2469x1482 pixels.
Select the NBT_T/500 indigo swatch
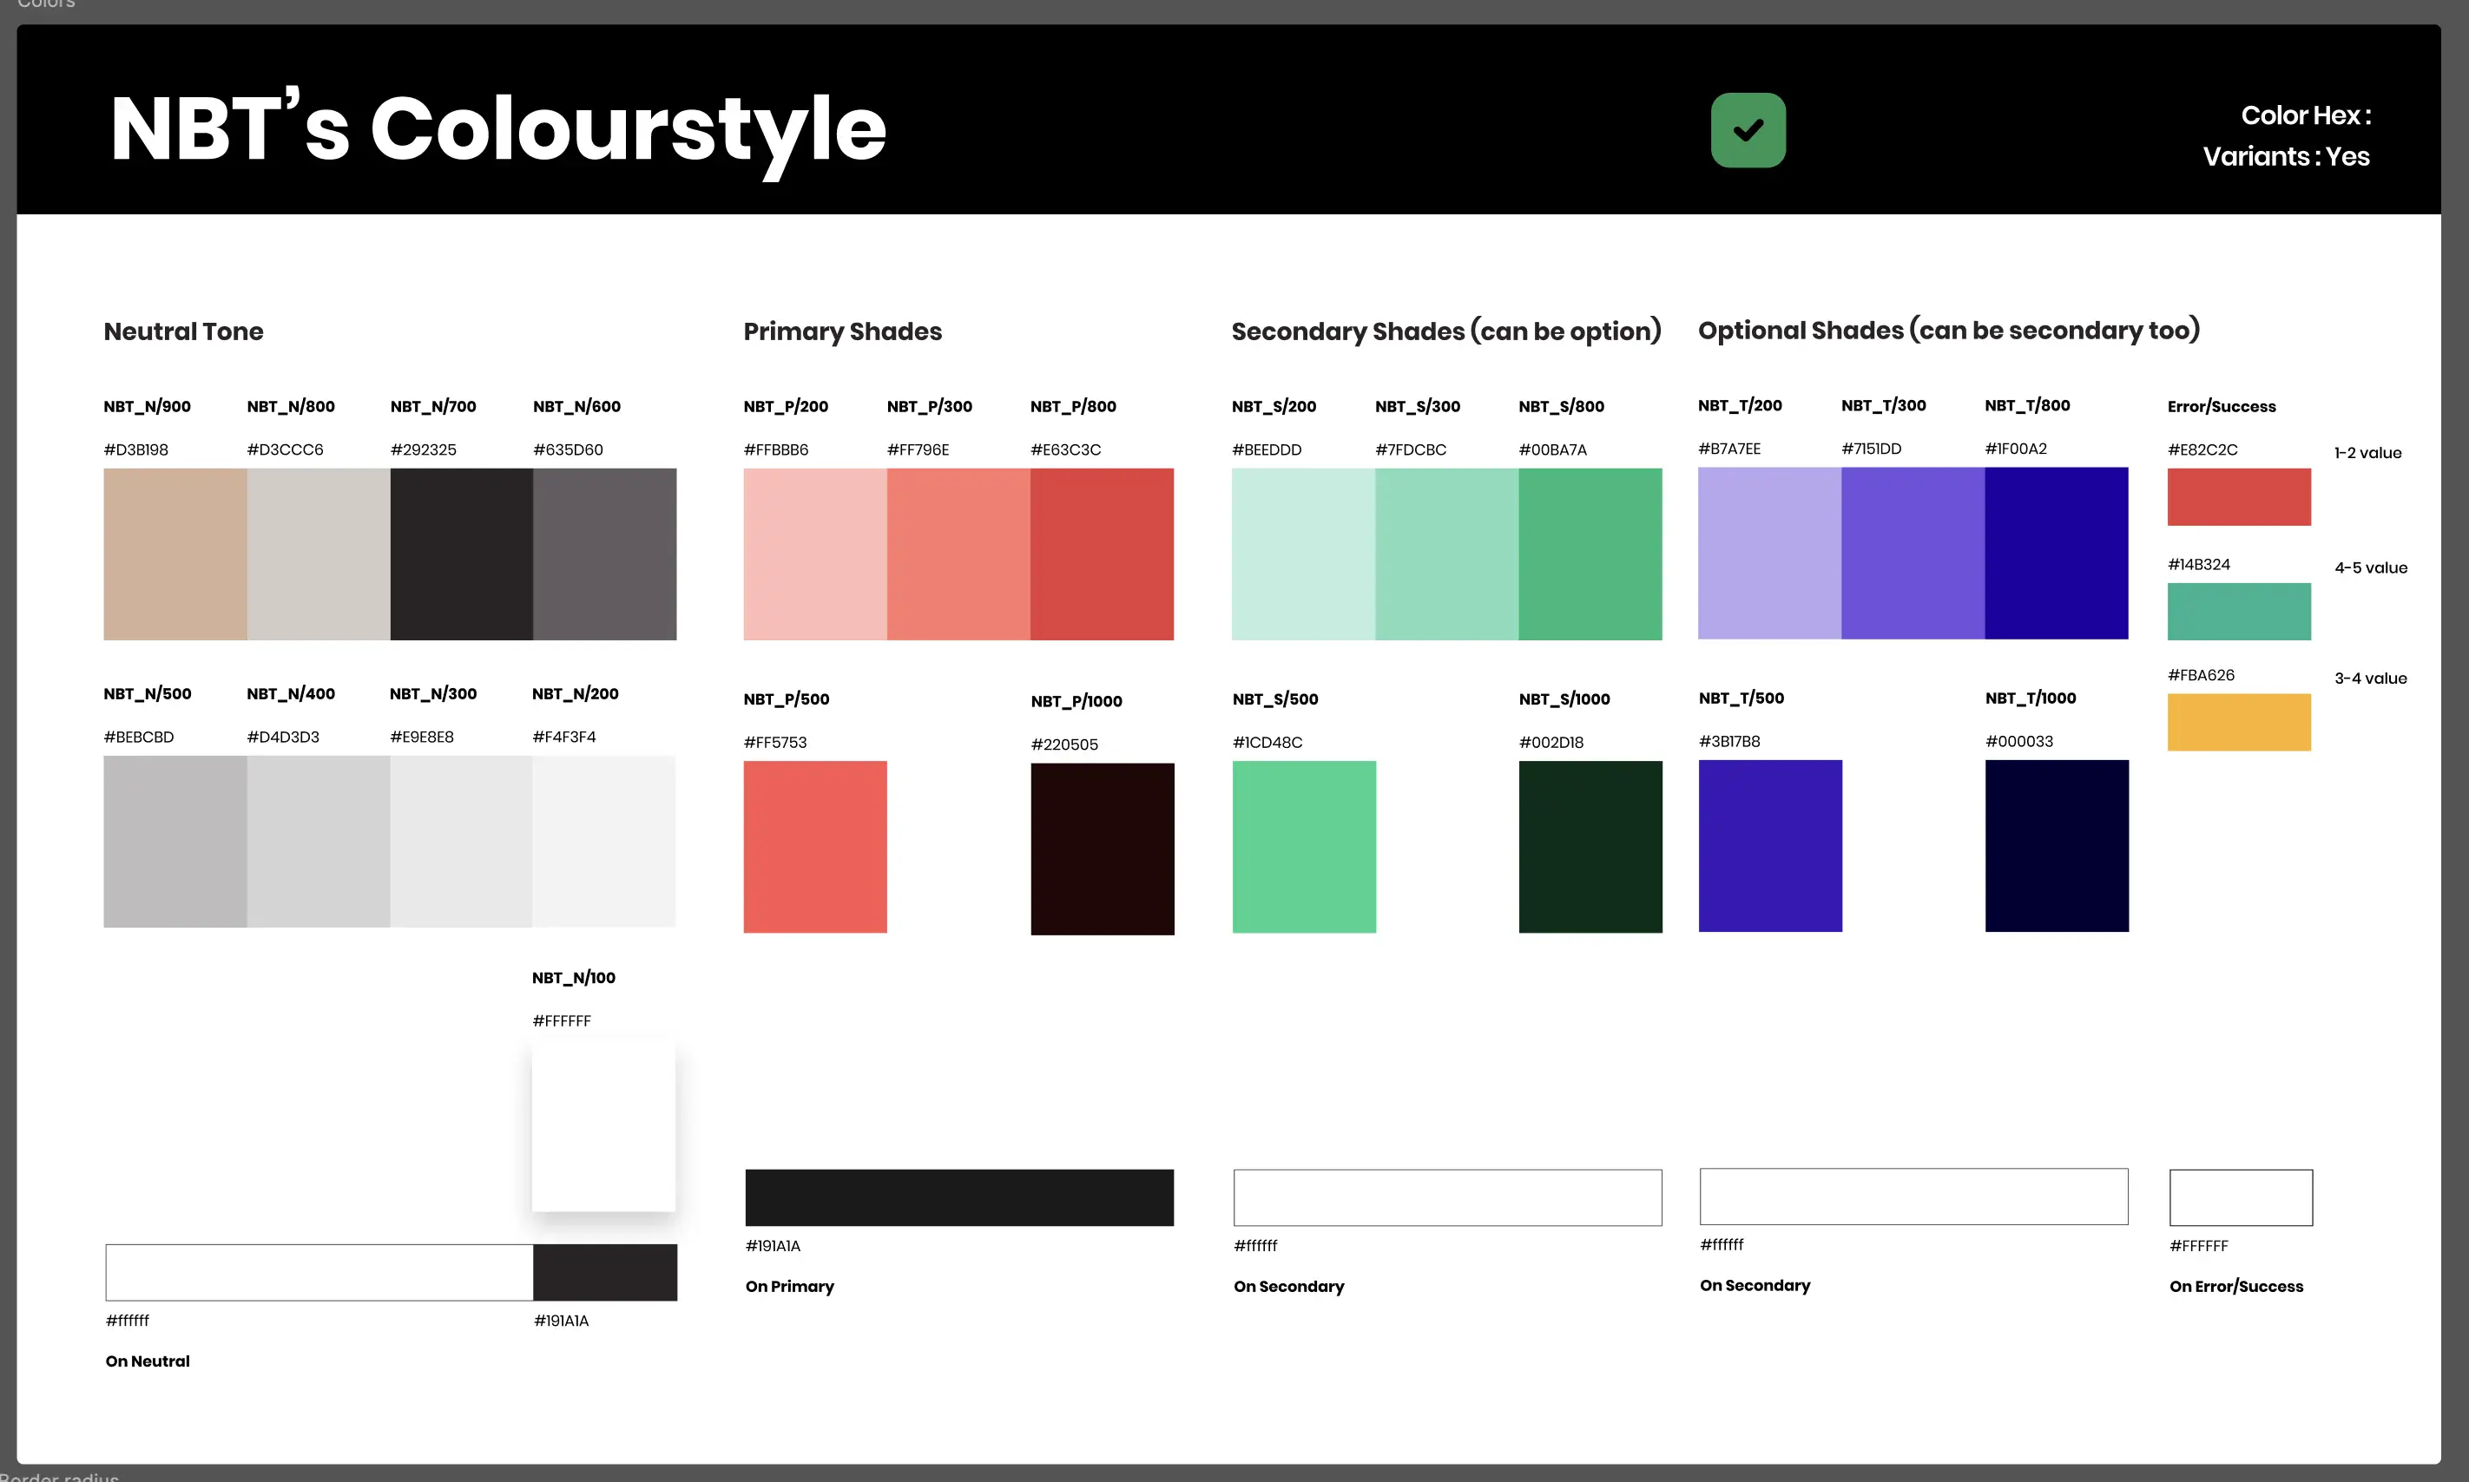pos(1770,846)
